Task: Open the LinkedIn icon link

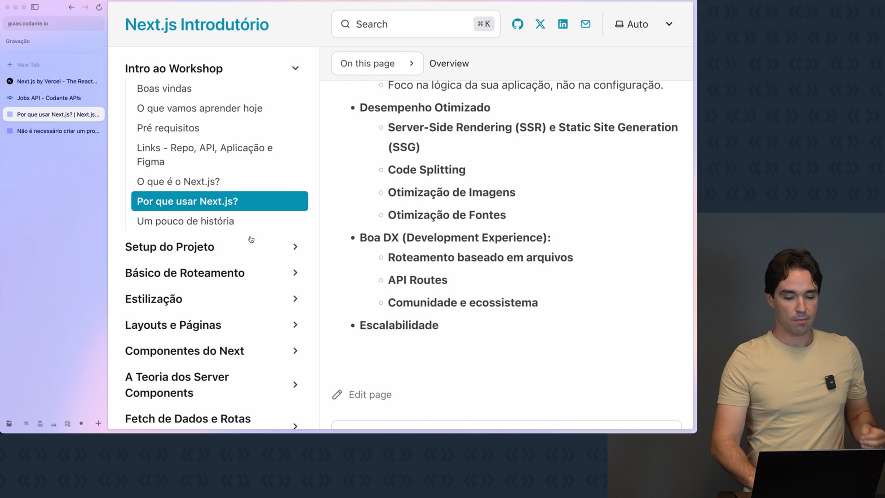Action: 563,24
